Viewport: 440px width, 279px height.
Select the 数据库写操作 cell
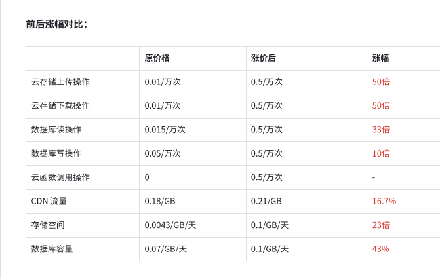pyautogui.click(x=56, y=153)
